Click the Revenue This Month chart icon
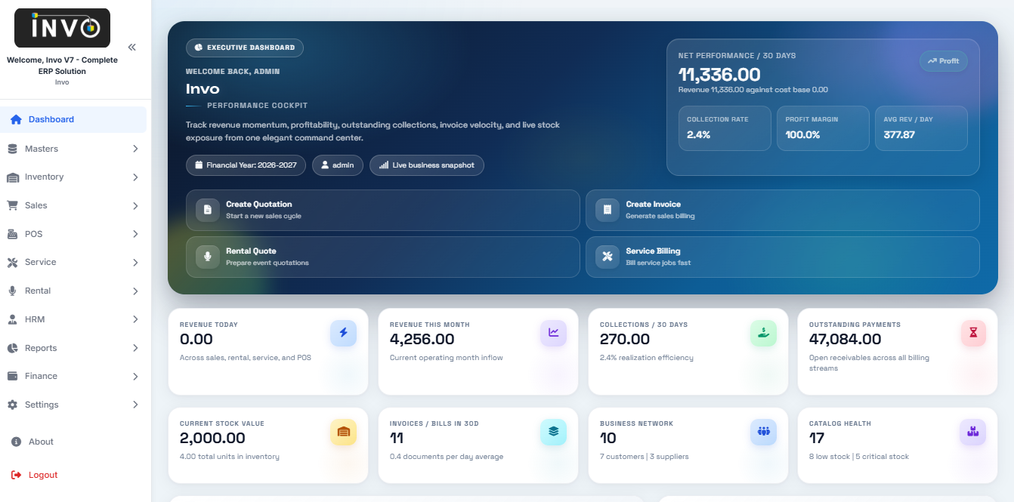The height and width of the screenshot is (502, 1014). point(553,333)
